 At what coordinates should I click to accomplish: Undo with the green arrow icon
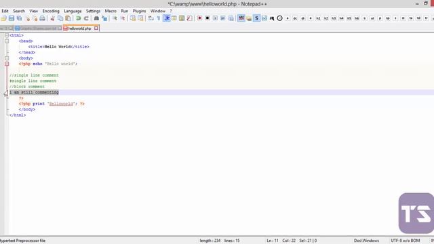(79, 18)
